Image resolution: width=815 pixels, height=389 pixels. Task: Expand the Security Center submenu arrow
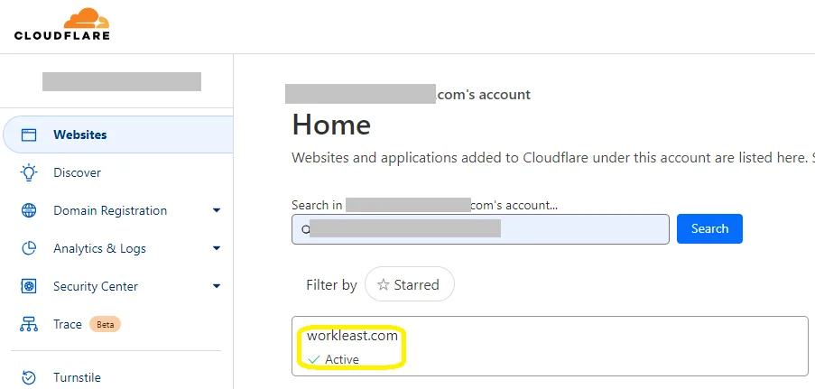click(x=217, y=286)
